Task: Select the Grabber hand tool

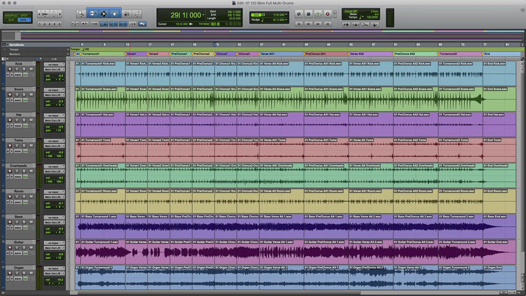Action: (x=115, y=14)
